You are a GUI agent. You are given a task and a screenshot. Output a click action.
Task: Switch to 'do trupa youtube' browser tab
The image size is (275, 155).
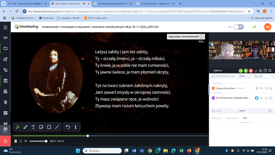(x=155, y=3)
